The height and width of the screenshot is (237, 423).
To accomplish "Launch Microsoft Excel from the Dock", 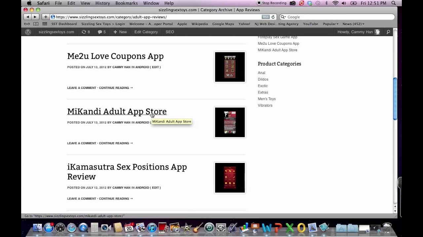I will 289,227.
